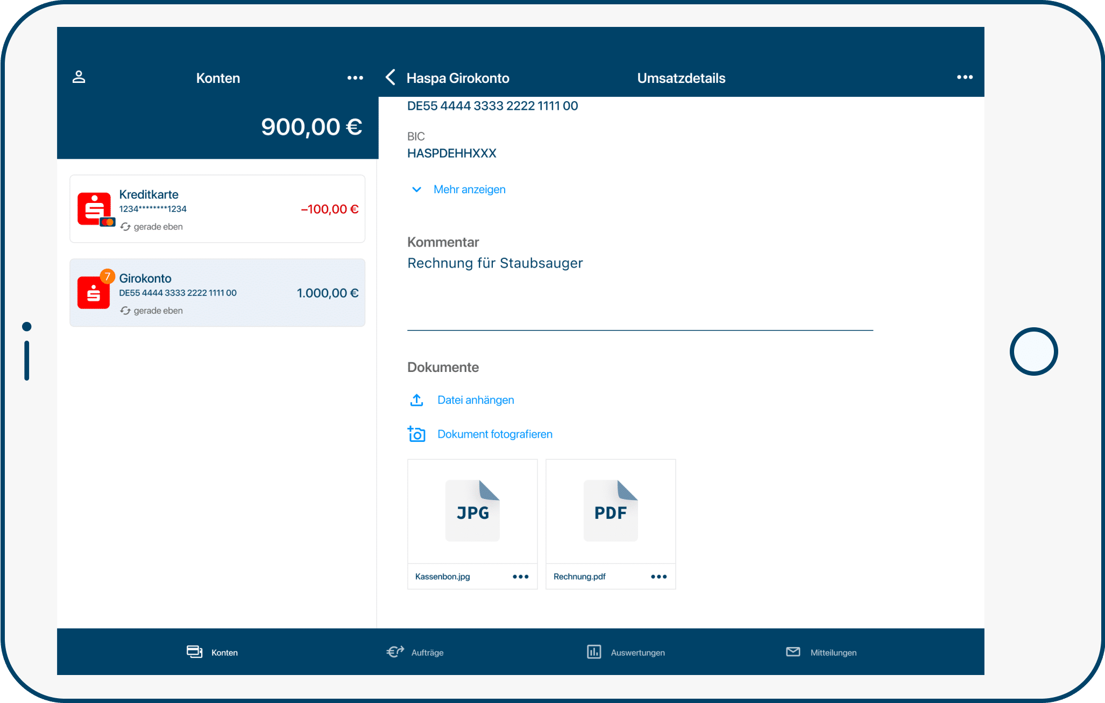Open the Konten panel three-dot menu
This screenshot has height=703, width=1105.
pyautogui.click(x=355, y=78)
